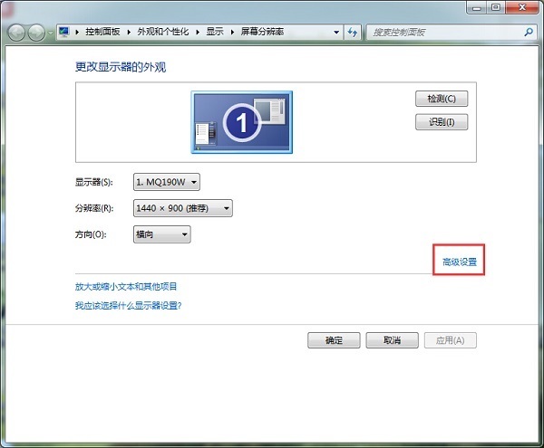Click the 检测(C) button
The image size is (544, 448).
pyautogui.click(x=442, y=99)
